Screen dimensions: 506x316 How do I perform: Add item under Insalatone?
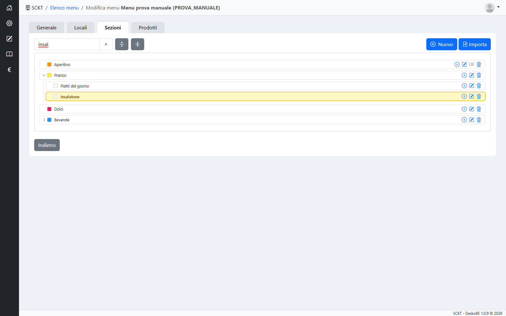coord(464,96)
